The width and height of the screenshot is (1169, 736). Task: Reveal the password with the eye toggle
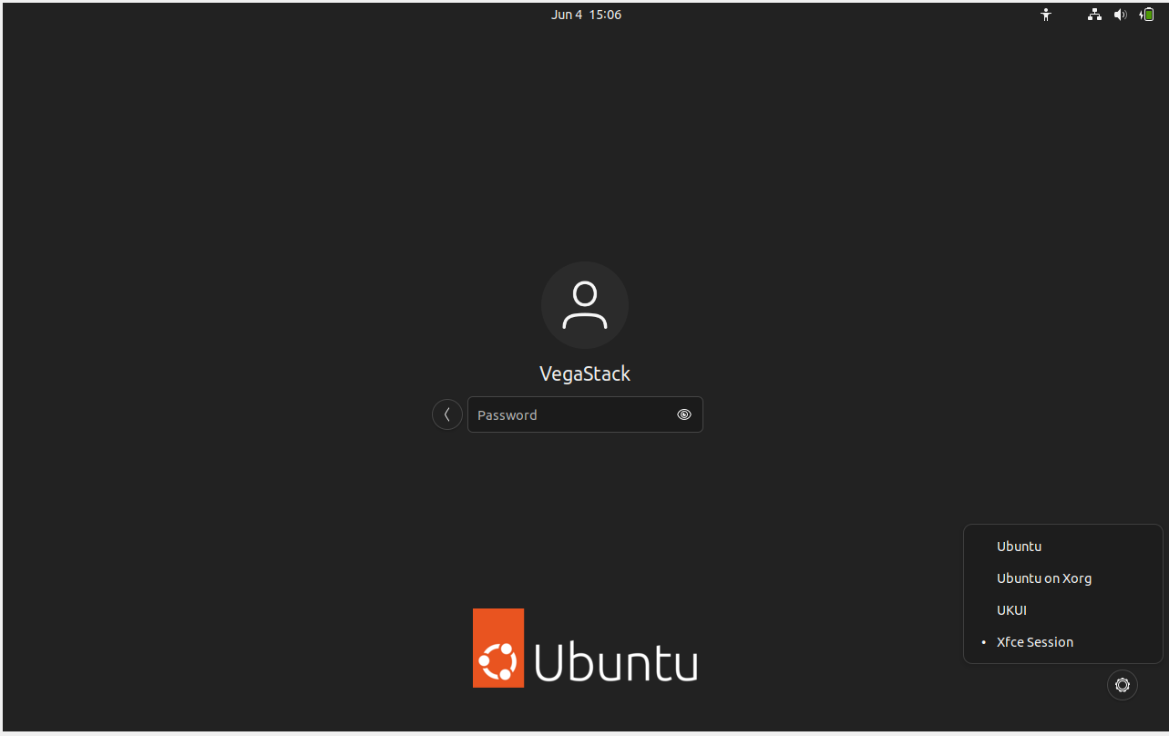[683, 414]
